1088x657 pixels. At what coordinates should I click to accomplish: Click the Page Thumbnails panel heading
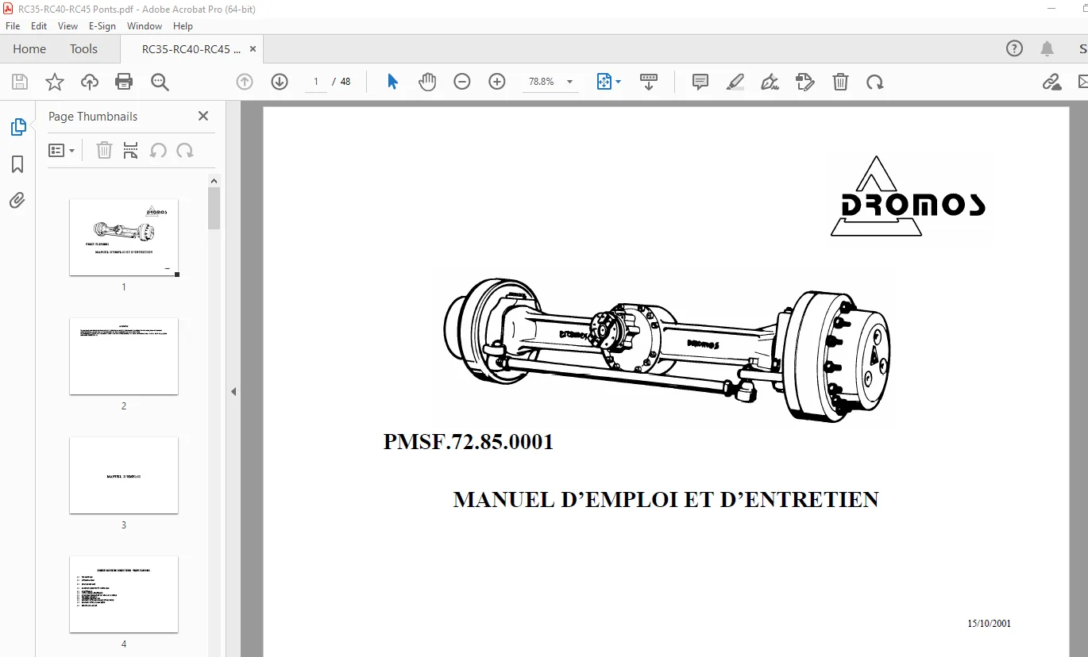[x=93, y=117]
